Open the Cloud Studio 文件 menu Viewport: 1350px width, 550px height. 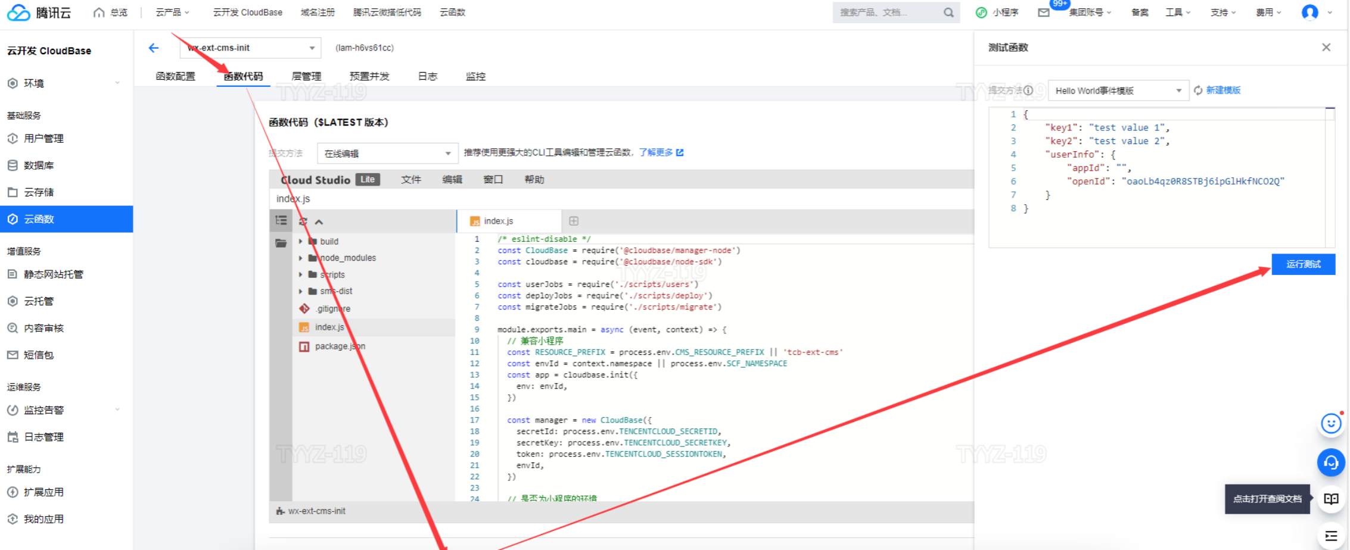tap(411, 179)
